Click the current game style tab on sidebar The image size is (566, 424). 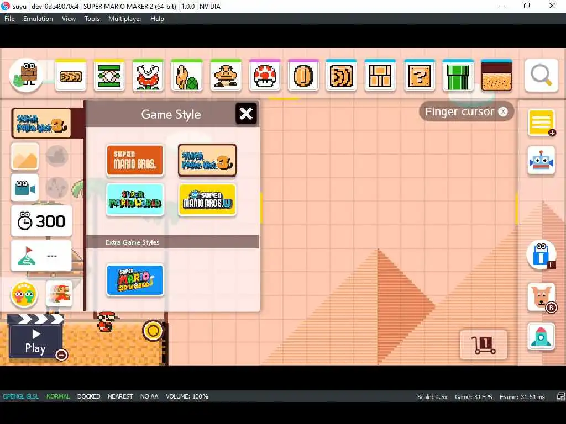[41, 123]
